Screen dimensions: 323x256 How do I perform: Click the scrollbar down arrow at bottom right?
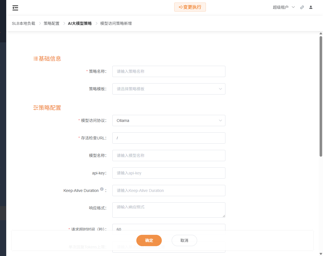tap(320, 253)
